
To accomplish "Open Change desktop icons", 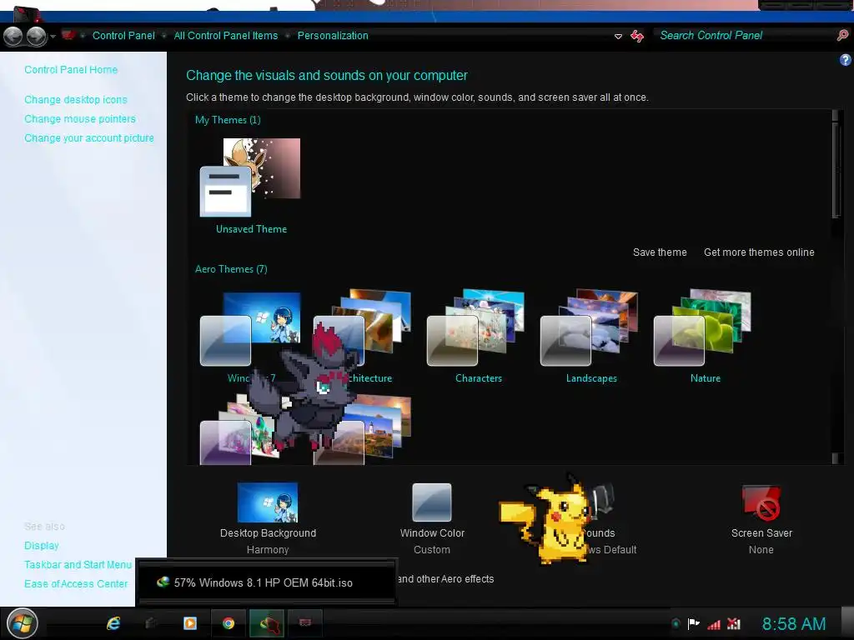I will pyautogui.click(x=76, y=100).
